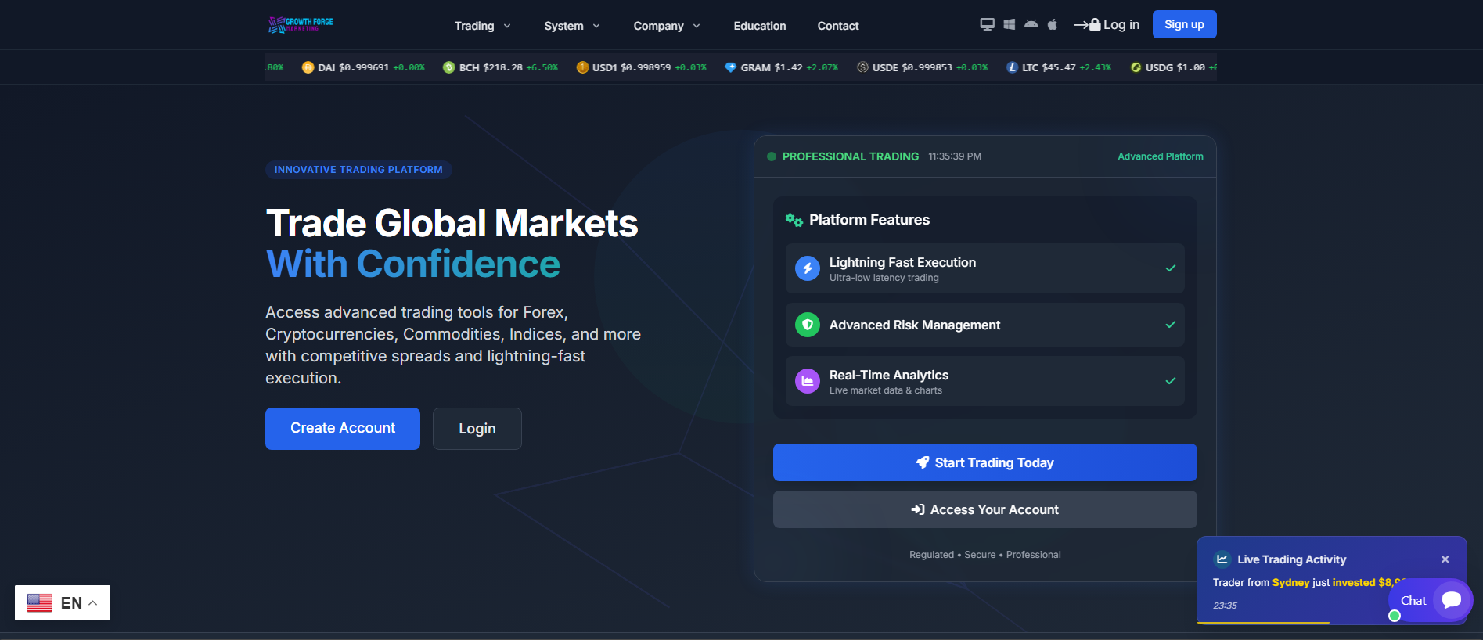Go to the Education page
Image resolution: width=1483 pixels, height=640 pixels.
tap(760, 26)
